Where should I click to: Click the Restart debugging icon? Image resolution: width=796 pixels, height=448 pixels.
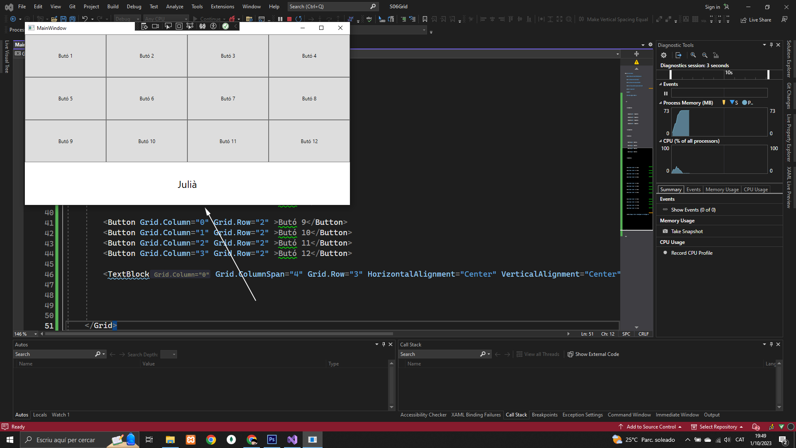pos(298,19)
